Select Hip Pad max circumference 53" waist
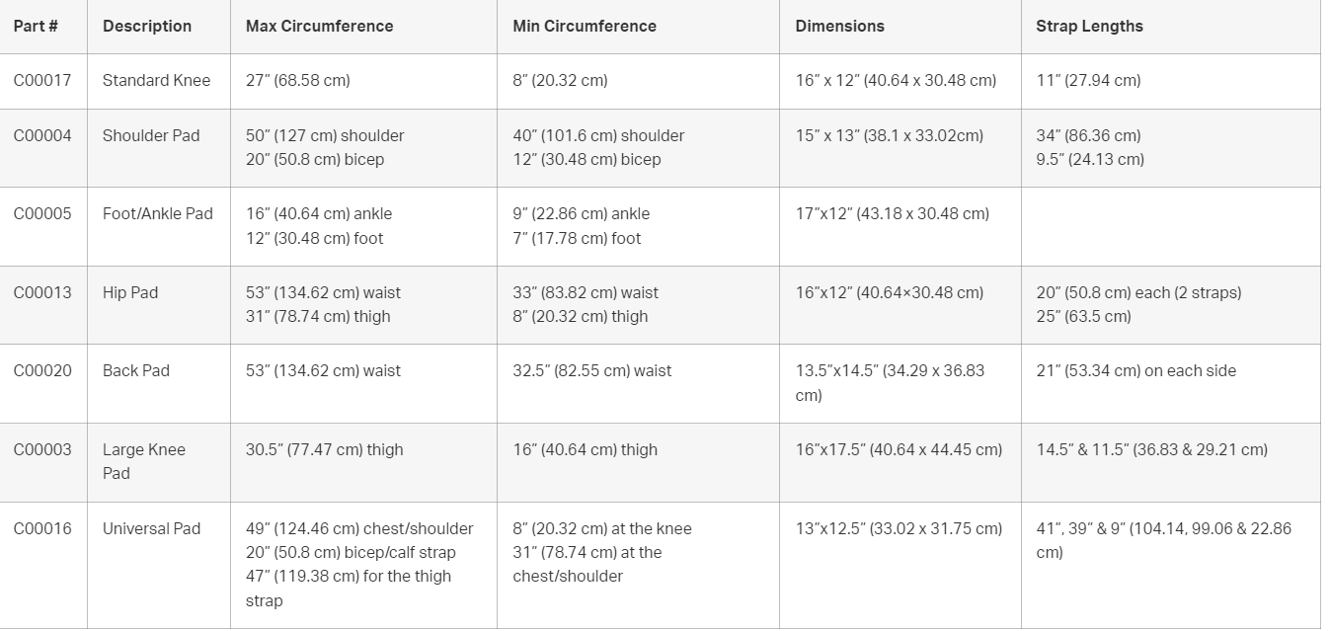 (323, 292)
